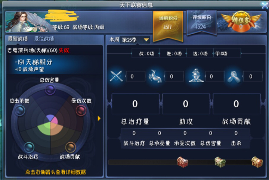Click the red 受伤次数 orb

81,110
